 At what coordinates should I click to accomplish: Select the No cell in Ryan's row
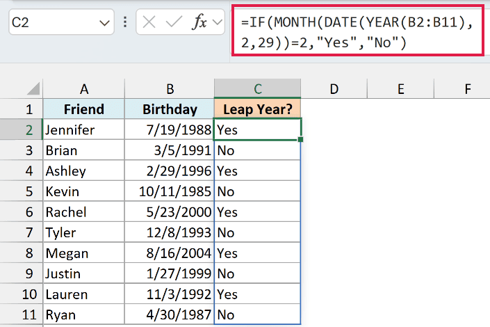click(257, 314)
